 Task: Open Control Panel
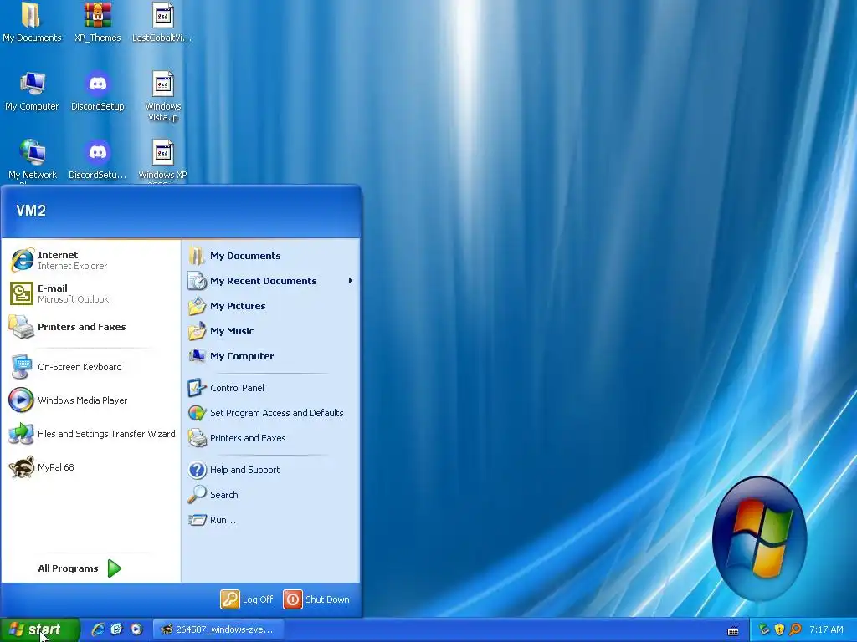(270, 388)
